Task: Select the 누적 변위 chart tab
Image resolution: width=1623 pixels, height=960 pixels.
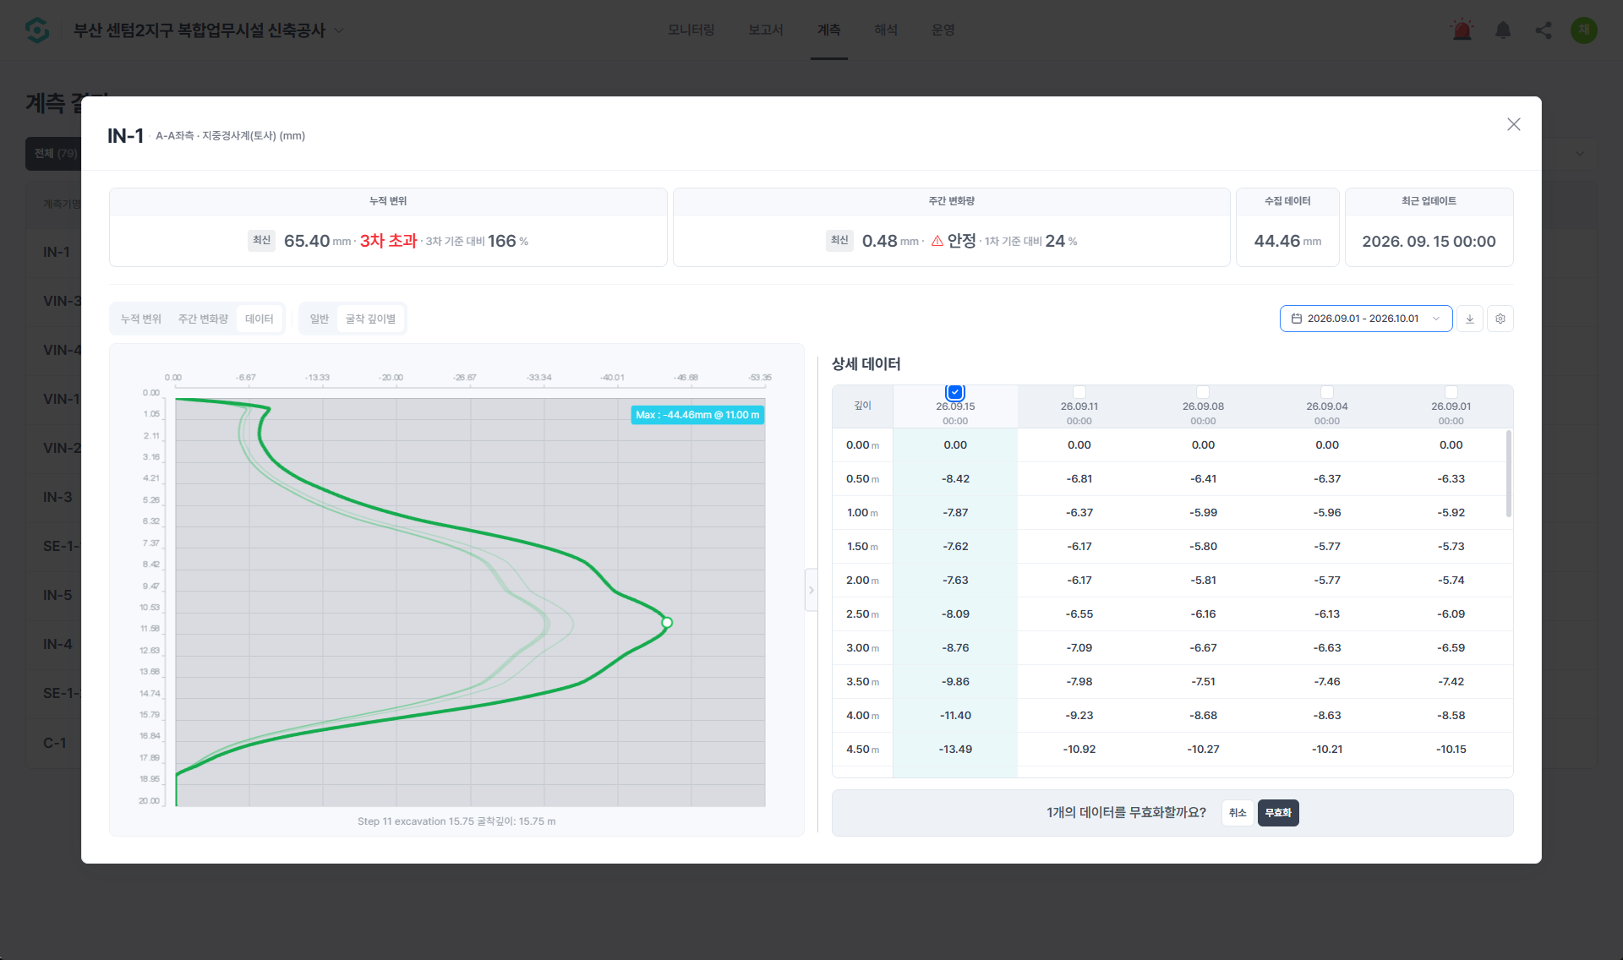Action: pos(141,319)
